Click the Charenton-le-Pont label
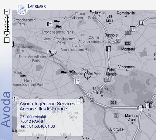Viewport: 156px width, 140px height. coord(102,91)
